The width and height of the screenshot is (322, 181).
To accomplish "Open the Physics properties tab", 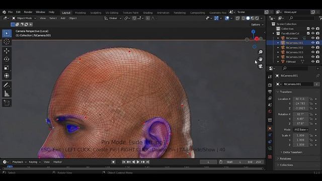I will click(x=270, y=135).
